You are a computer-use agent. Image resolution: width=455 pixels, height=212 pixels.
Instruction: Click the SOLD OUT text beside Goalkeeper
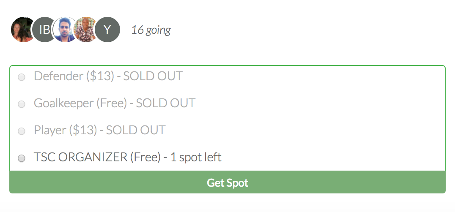[165, 103]
